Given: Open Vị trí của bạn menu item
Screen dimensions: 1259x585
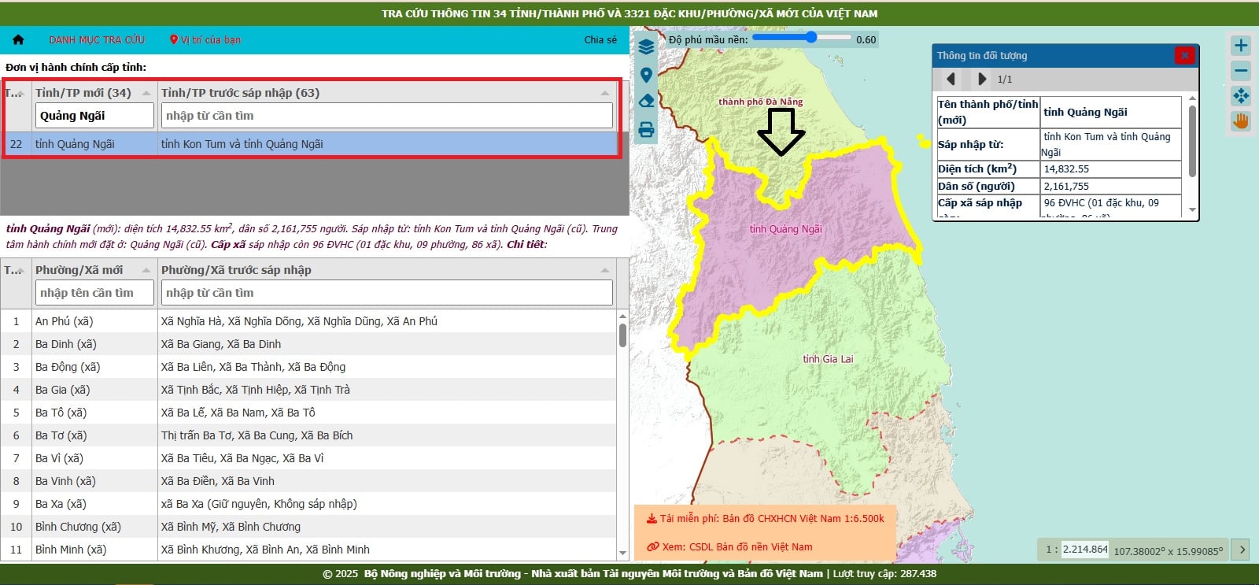Looking at the screenshot, I should pyautogui.click(x=205, y=39).
